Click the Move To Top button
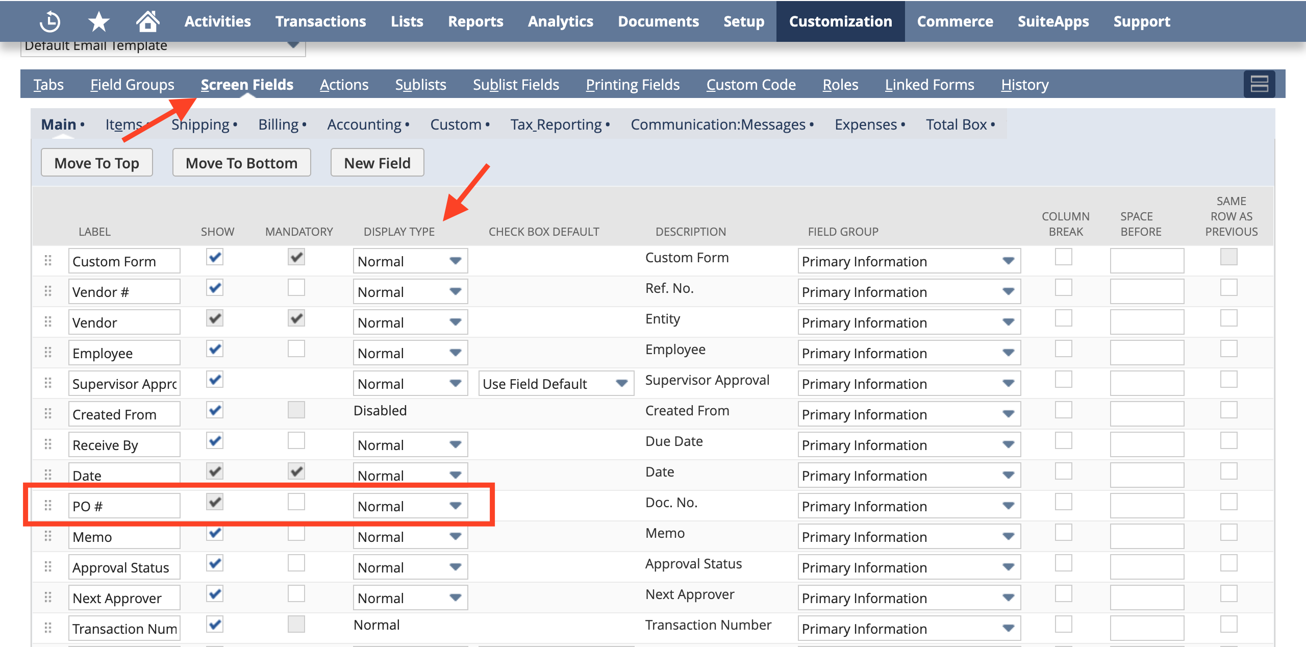 (x=97, y=163)
